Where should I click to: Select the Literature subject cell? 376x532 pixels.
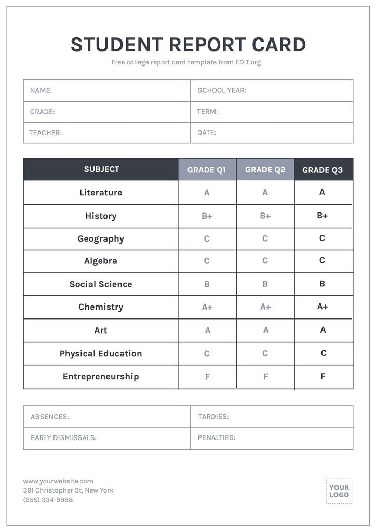[101, 193]
